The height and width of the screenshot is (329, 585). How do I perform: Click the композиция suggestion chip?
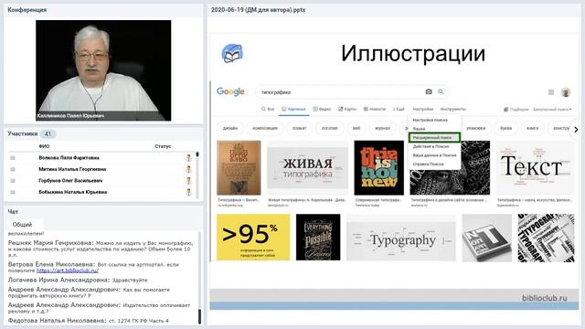coord(265,128)
